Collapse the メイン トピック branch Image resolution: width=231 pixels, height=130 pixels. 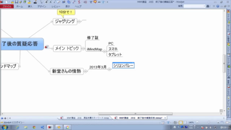[x=83, y=48]
